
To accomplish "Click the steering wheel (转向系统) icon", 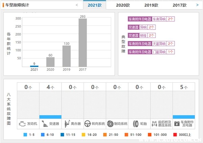I will click(x=88, y=124).
